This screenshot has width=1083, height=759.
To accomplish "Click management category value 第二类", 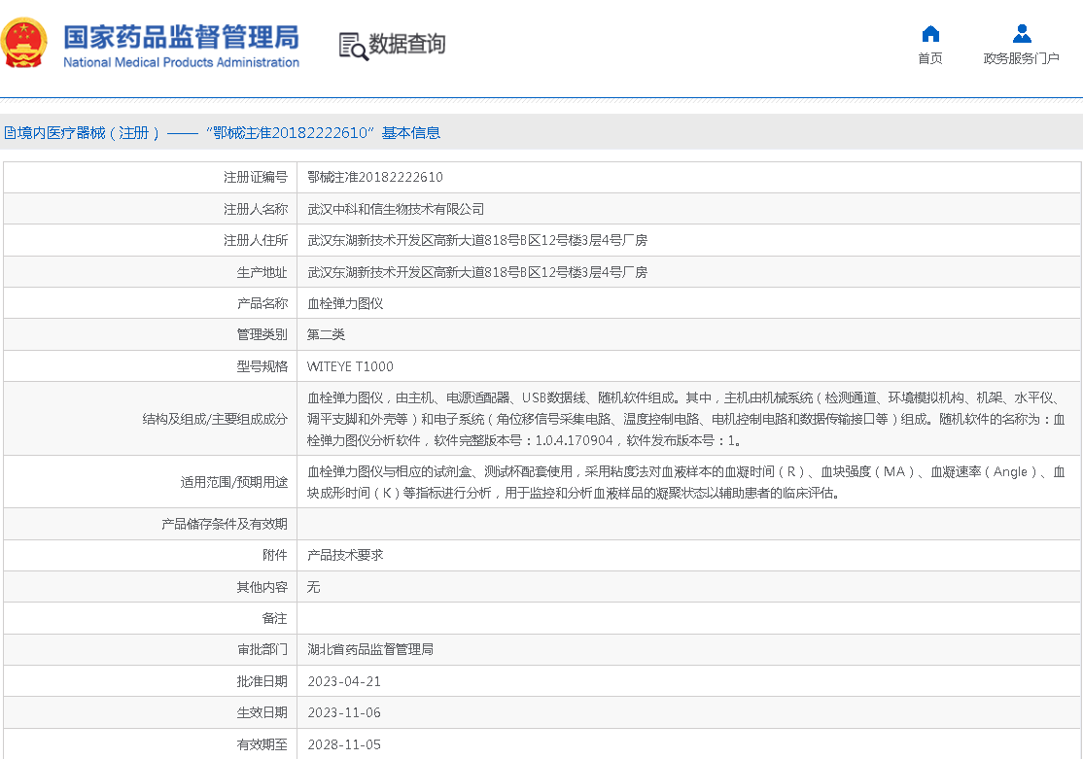I will pyautogui.click(x=326, y=334).
